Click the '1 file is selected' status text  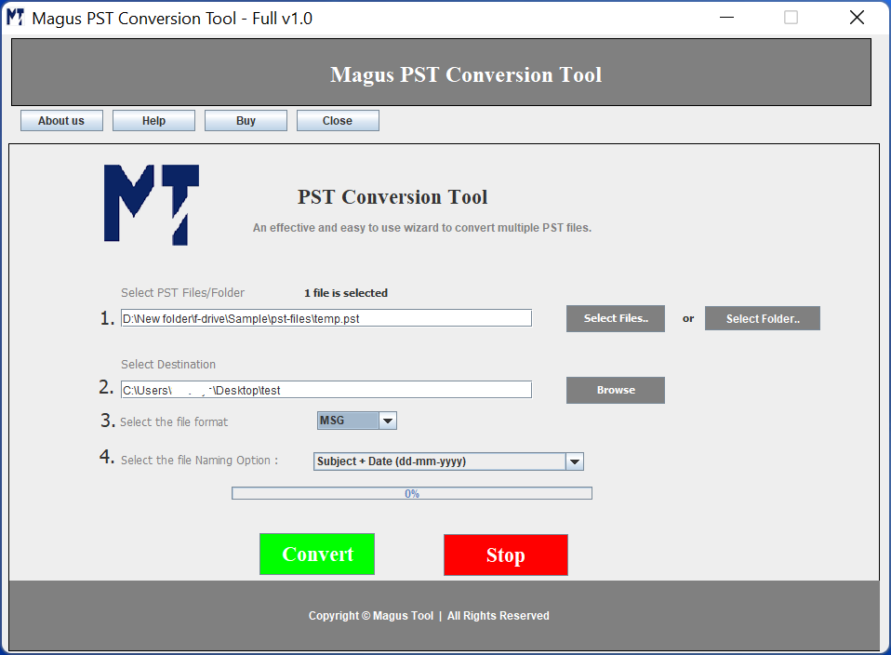click(x=346, y=293)
